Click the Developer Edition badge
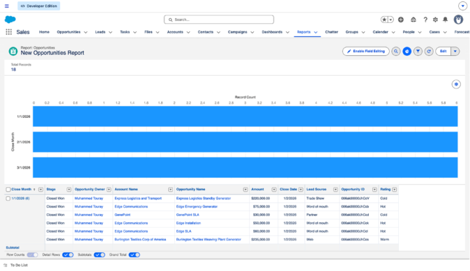The image size is (470, 271). coord(39,6)
